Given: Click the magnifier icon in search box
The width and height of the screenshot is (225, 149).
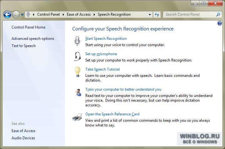Looking at the screenshot, I should [218, 14].
